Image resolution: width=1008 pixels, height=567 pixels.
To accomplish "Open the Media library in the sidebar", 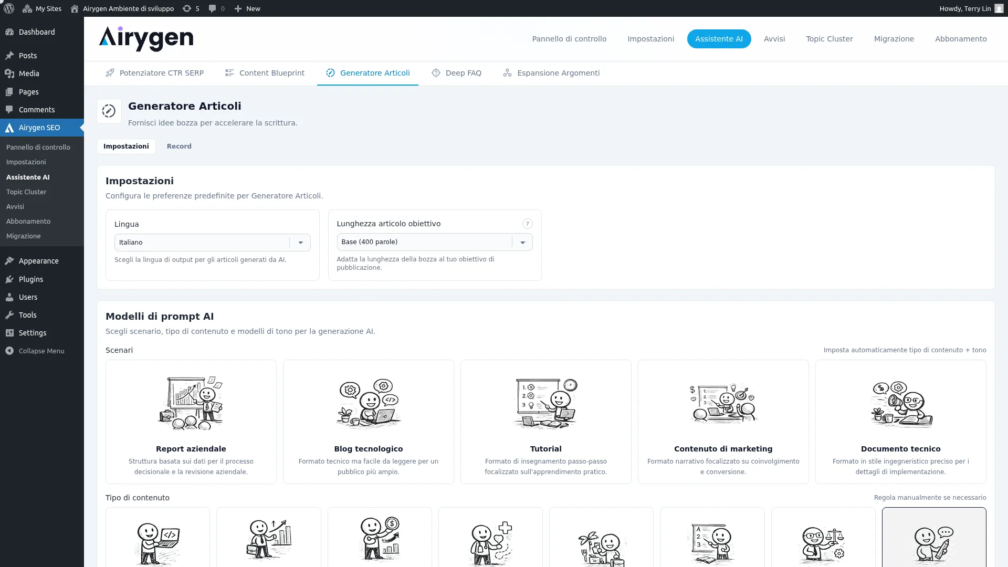I will tap(42, 73).
